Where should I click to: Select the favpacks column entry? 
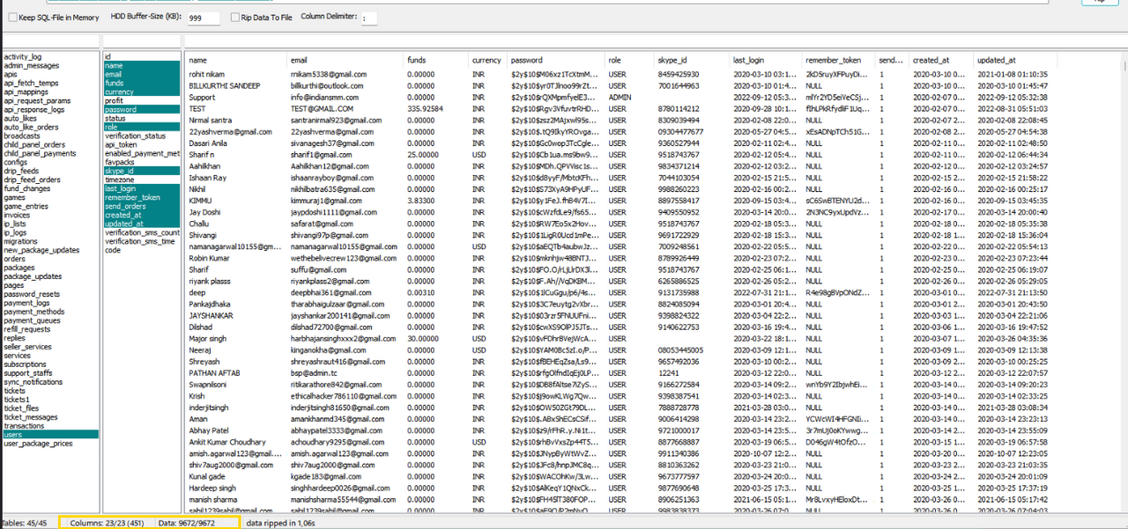(119, 162)
